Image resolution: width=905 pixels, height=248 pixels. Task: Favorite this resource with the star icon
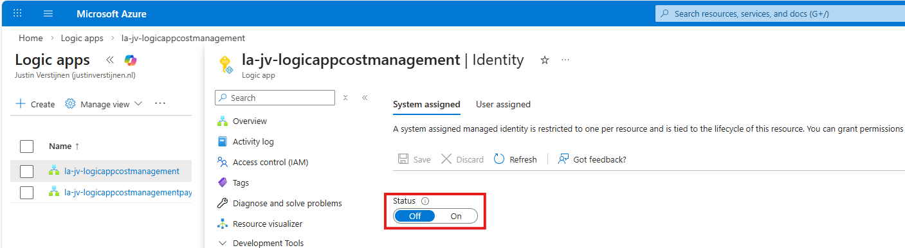coord(545,60)
